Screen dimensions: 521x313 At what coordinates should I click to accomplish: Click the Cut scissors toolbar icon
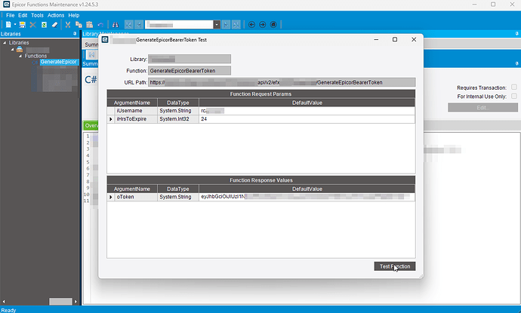tap(68, 25)
